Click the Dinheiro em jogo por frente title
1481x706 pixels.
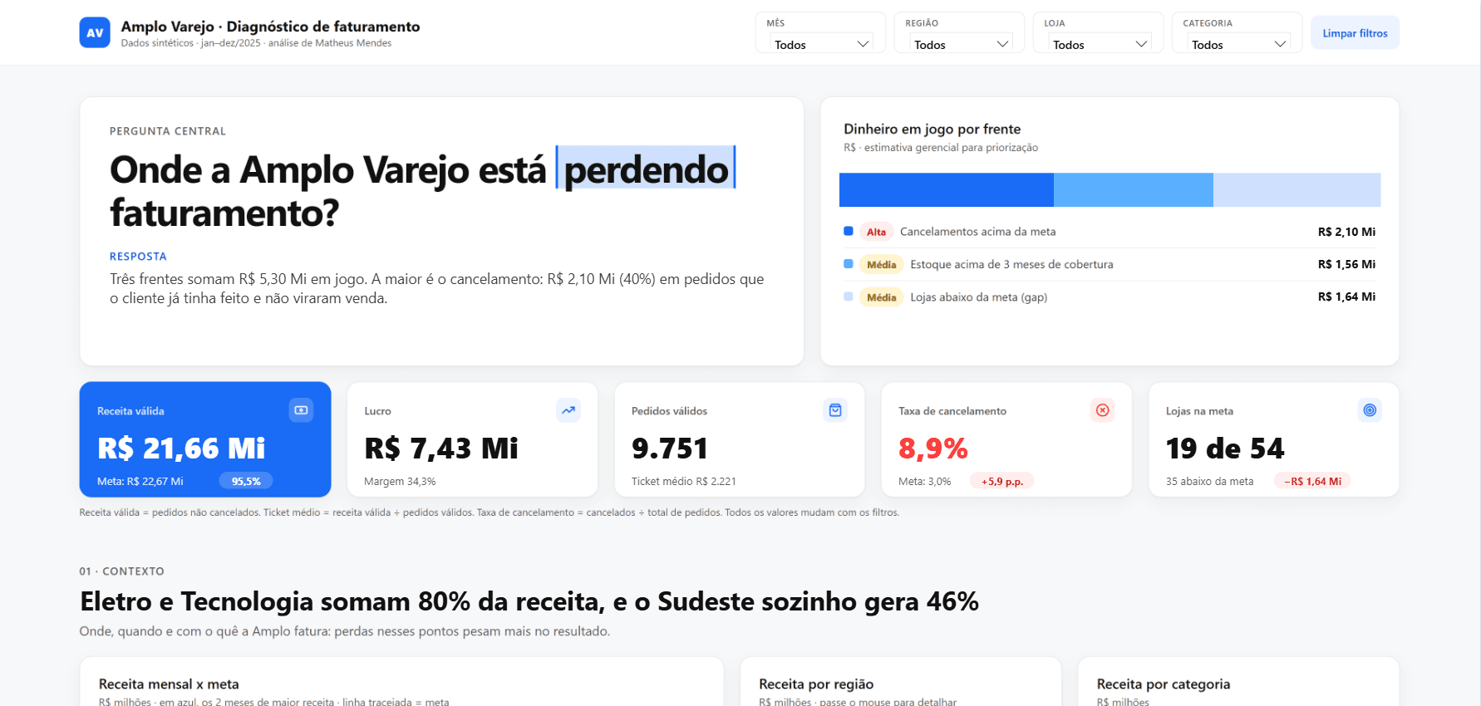tap(932, 129)
